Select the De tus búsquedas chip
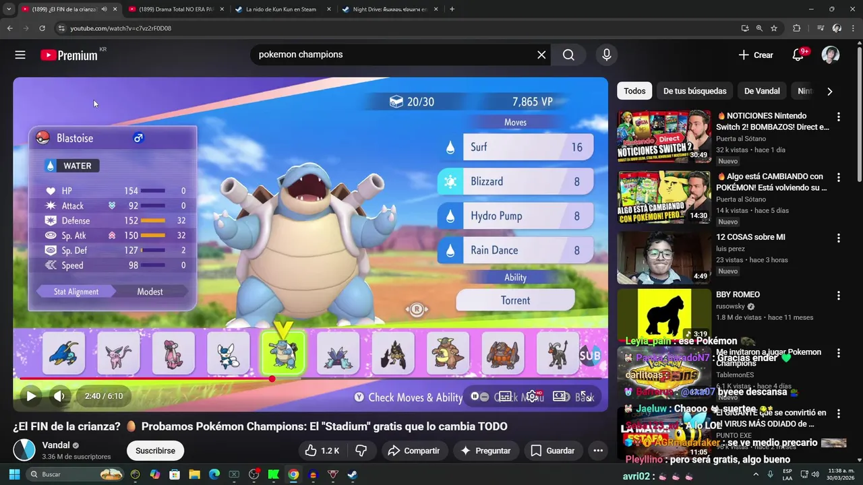This screenshot has width=863, height=485. click(694, 91)
